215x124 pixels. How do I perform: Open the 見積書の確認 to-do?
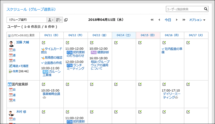[53, 58]
